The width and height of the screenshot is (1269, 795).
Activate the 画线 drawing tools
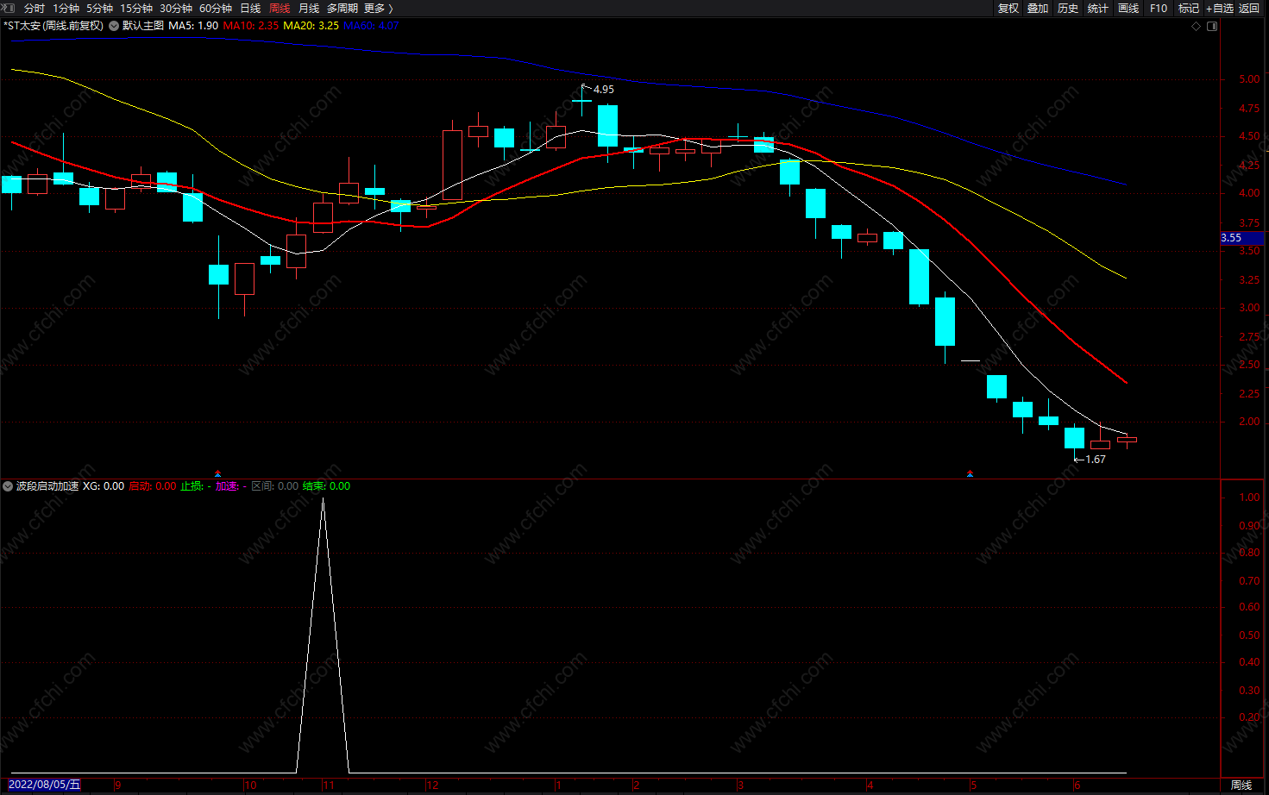click(1128, 8)
